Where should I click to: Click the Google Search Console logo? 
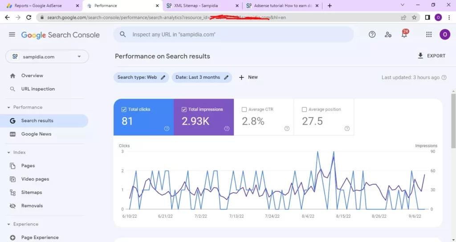pyautogui.click(x=61, y=35)
